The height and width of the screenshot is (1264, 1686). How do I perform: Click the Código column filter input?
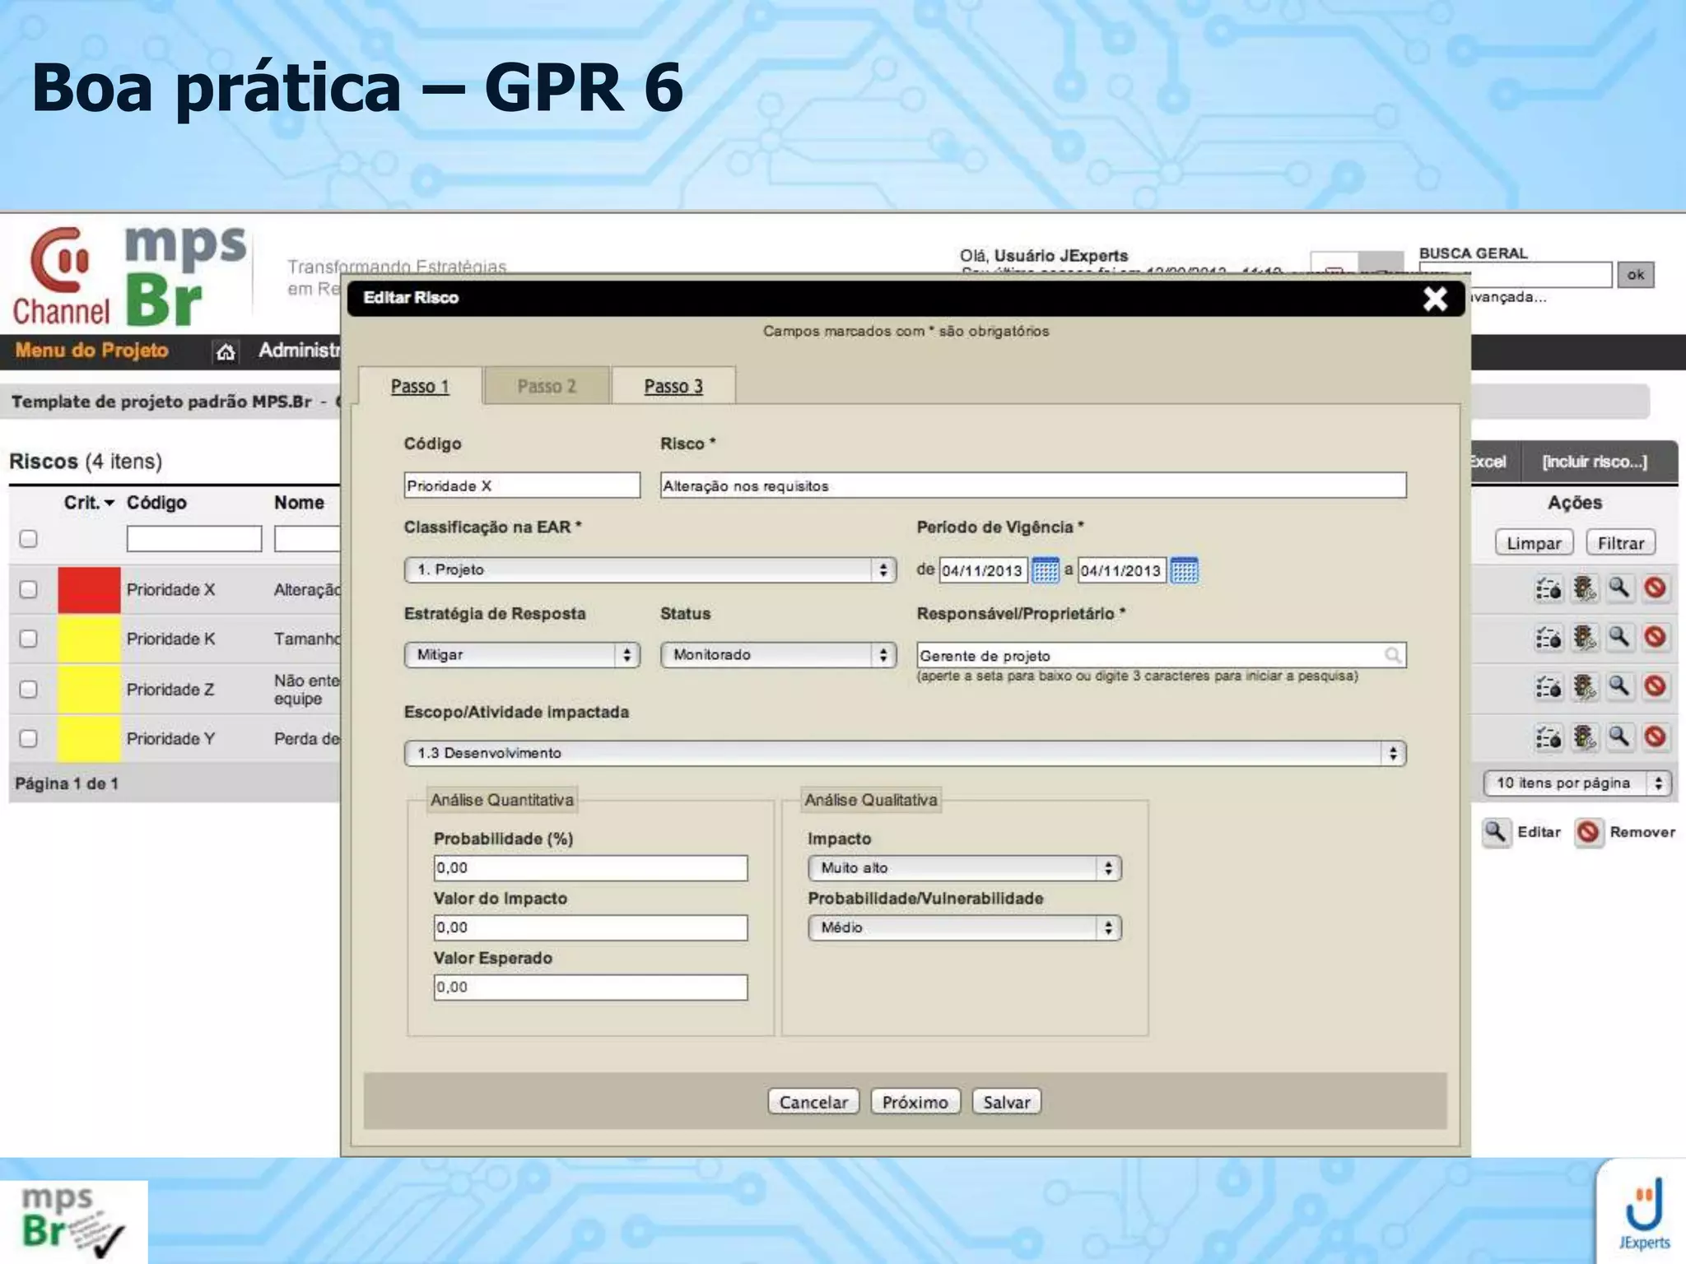coord(194,539)
